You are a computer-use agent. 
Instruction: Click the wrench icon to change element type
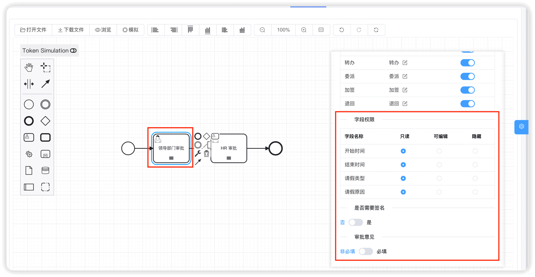[x=198, y=154]
